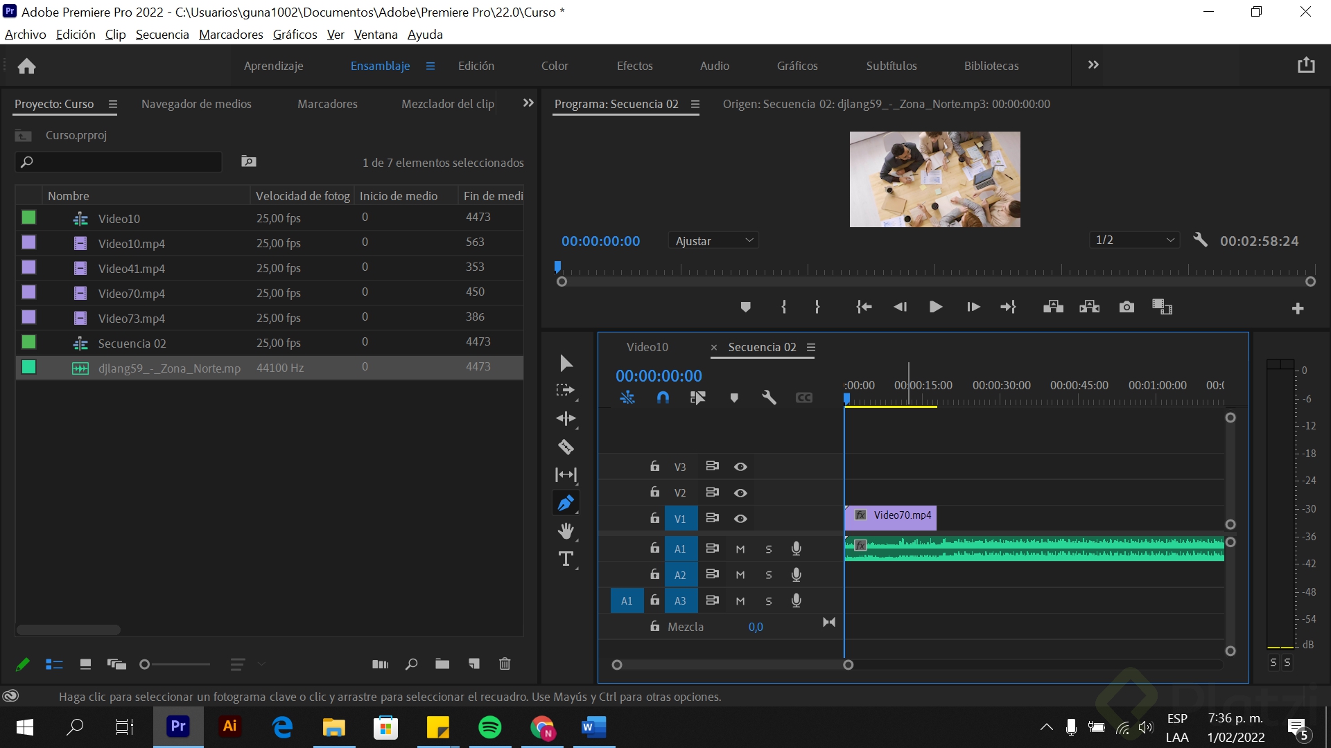Select the Type tool

pos(566,559)
